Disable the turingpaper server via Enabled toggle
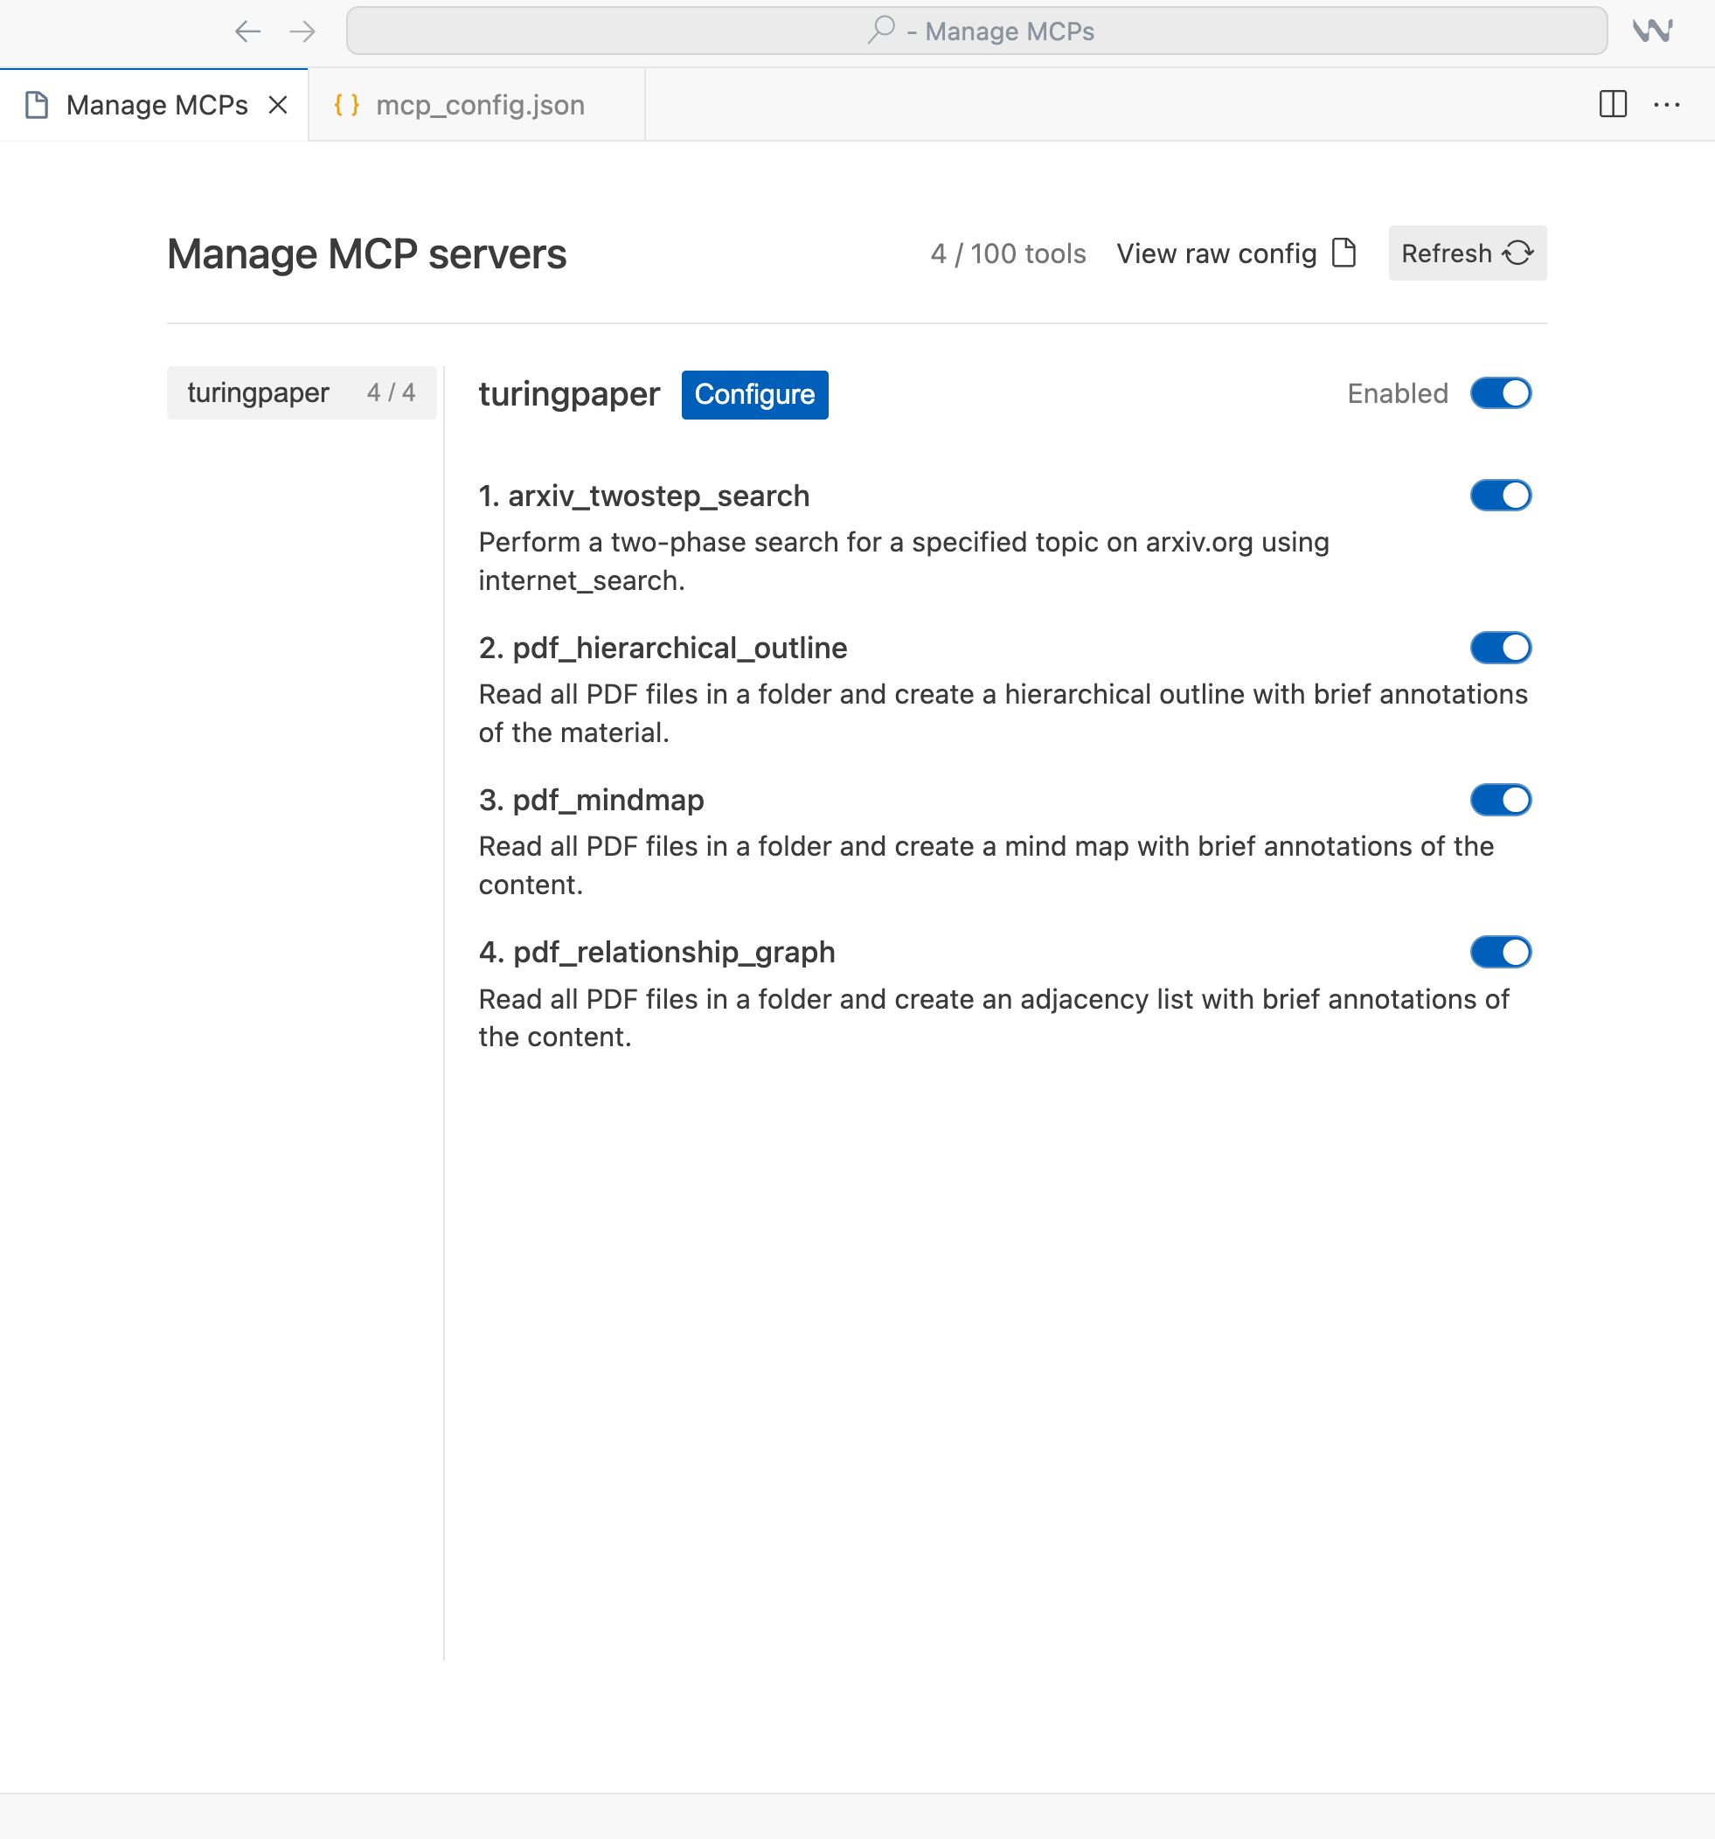1715x1839 pixels. (1498, 393)
